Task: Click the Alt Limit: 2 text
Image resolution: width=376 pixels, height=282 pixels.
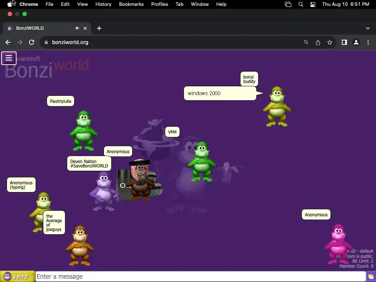Action: point(362,261)
